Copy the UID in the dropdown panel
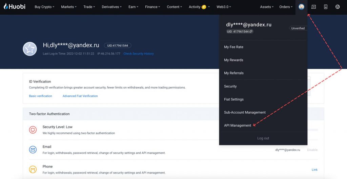The height and width of the screenshot is (179, 347). pos(251,31)
